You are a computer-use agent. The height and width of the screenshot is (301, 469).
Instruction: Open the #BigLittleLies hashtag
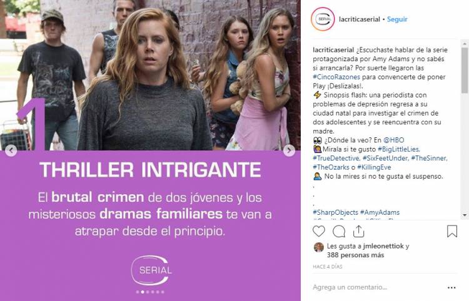[x=399, y=149]
